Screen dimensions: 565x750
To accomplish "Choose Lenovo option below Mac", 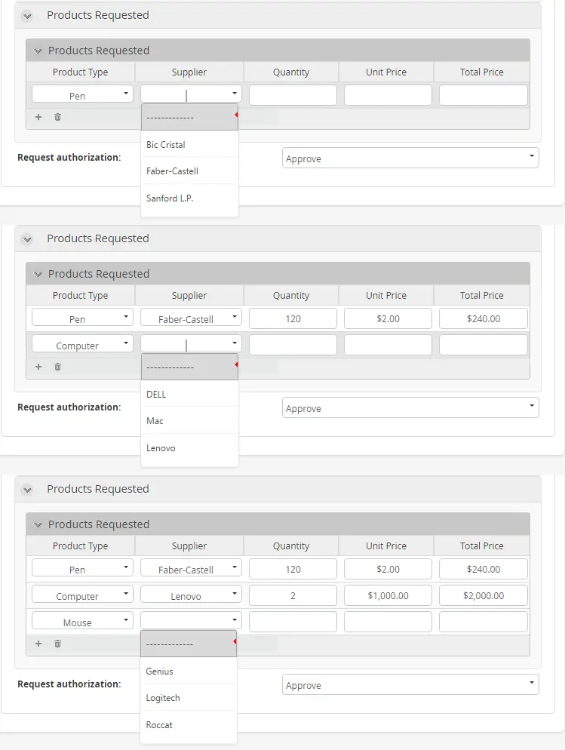I will pos(189,447).
